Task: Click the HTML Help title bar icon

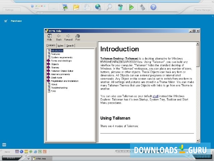Action: pyautogui.click(x=47, y=31)
